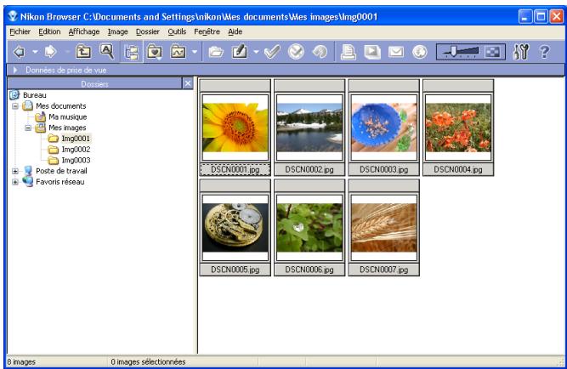Go up one folder level
The height and width of the screenshot is (369, 567).
click(83, 52)
